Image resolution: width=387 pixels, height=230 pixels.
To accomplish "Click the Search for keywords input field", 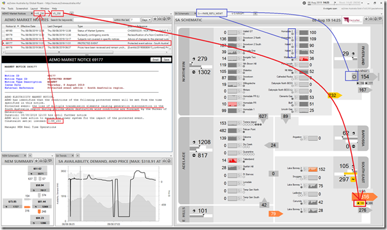I will point(94,20).
